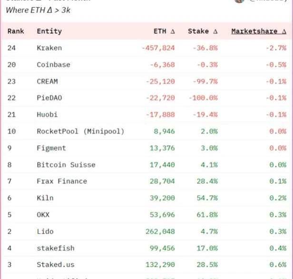The width and height of the screenshot is (293, 279).
Task: Sort table by the Rank column header
Action: pyautogui.click(x=16, y=31)
